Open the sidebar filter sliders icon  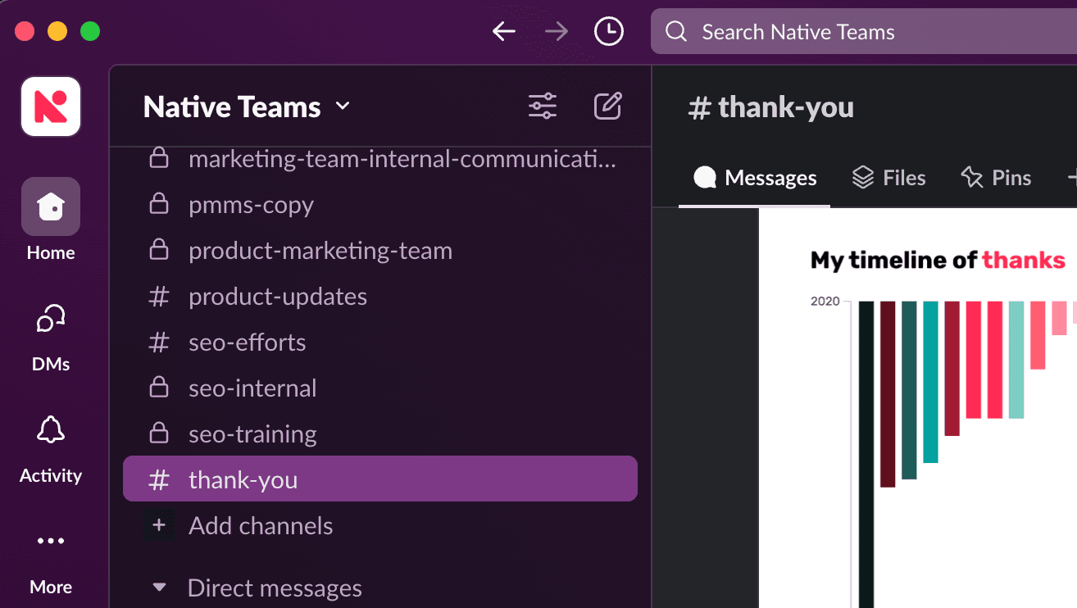point(543,107)
